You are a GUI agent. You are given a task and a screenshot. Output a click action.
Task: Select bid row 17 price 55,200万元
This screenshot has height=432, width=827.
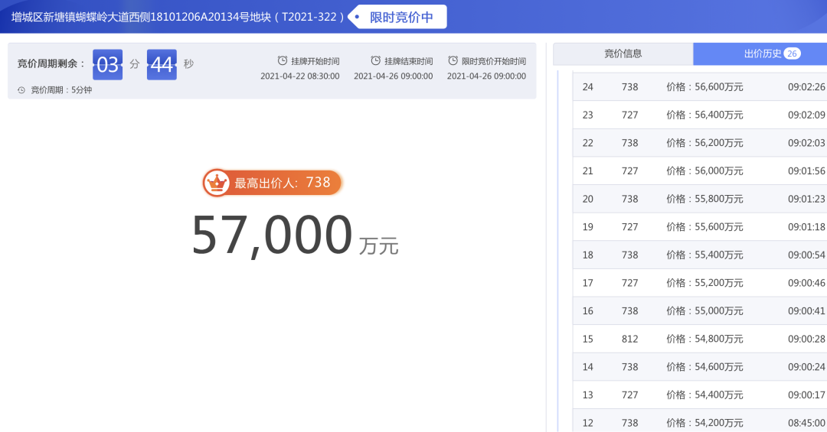pos(704,282)
